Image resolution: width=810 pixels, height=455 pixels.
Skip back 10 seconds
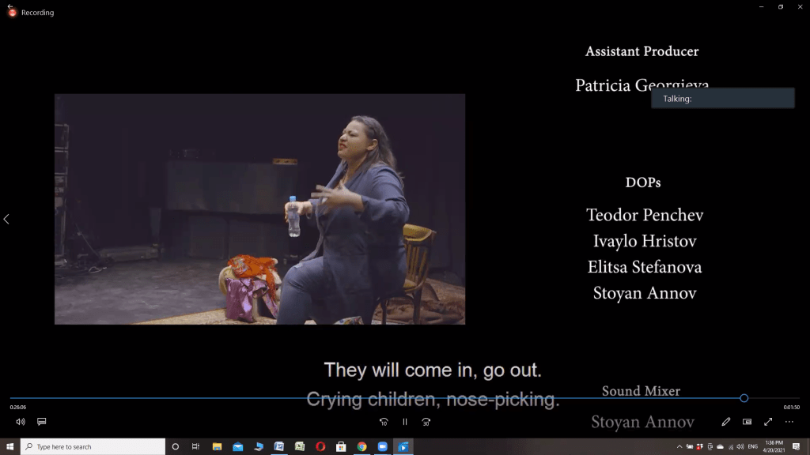point(384,422)
